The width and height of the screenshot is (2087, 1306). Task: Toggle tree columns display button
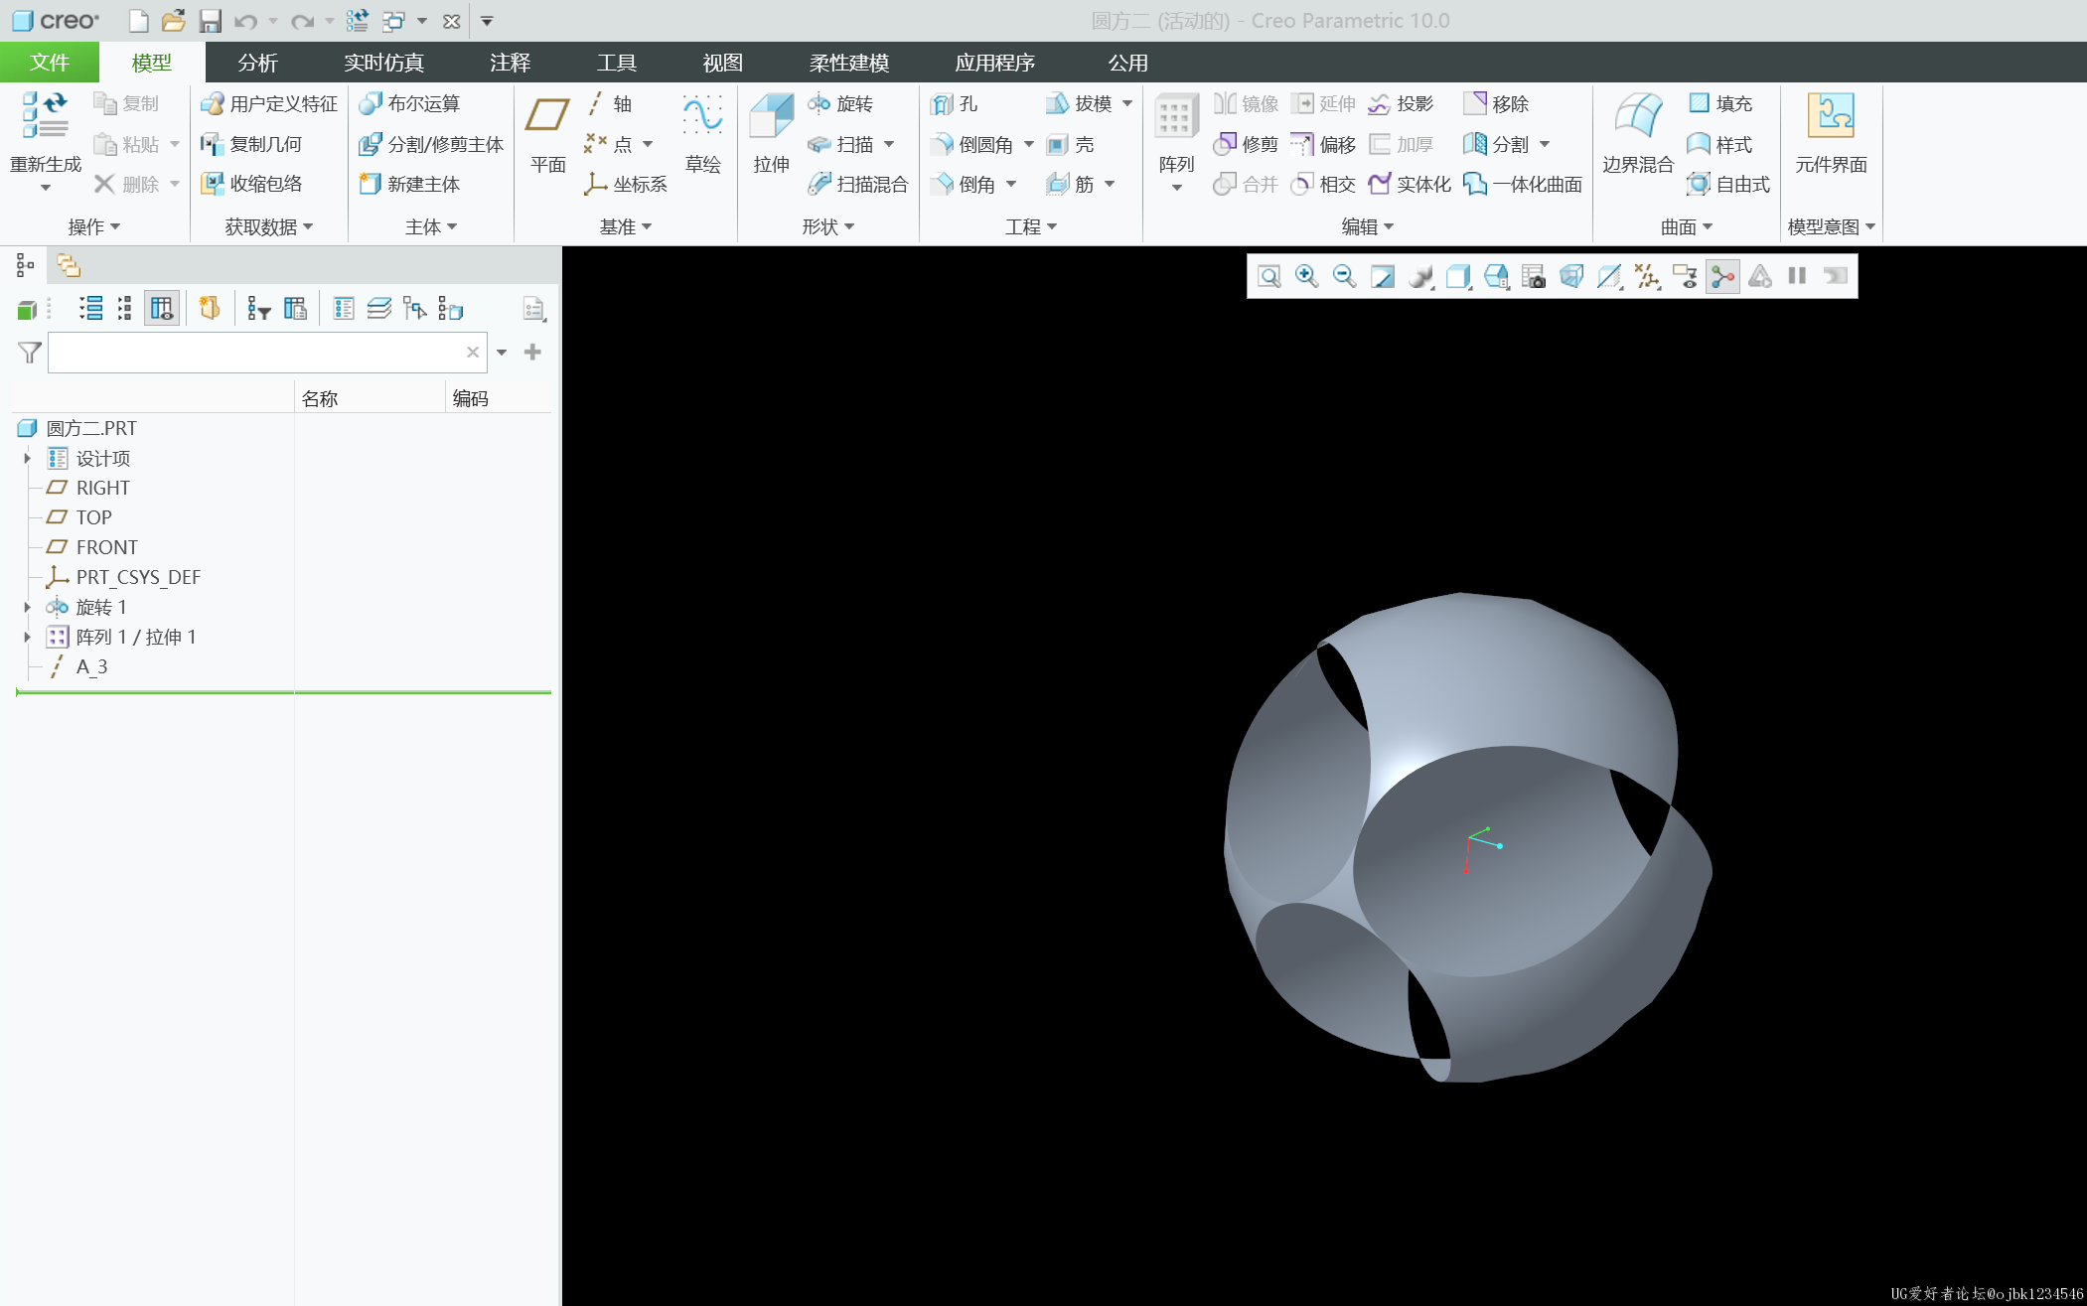click(161, 309)
